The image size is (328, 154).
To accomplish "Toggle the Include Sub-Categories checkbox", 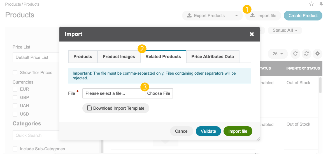I will [15, 149].
